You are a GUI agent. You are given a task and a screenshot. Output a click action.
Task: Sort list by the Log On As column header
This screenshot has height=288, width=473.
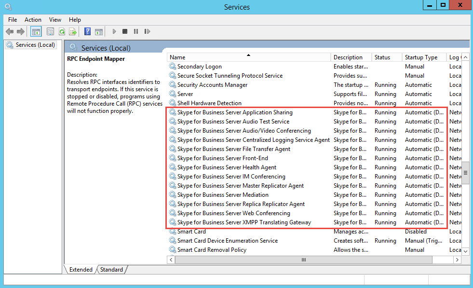[454, 57]
